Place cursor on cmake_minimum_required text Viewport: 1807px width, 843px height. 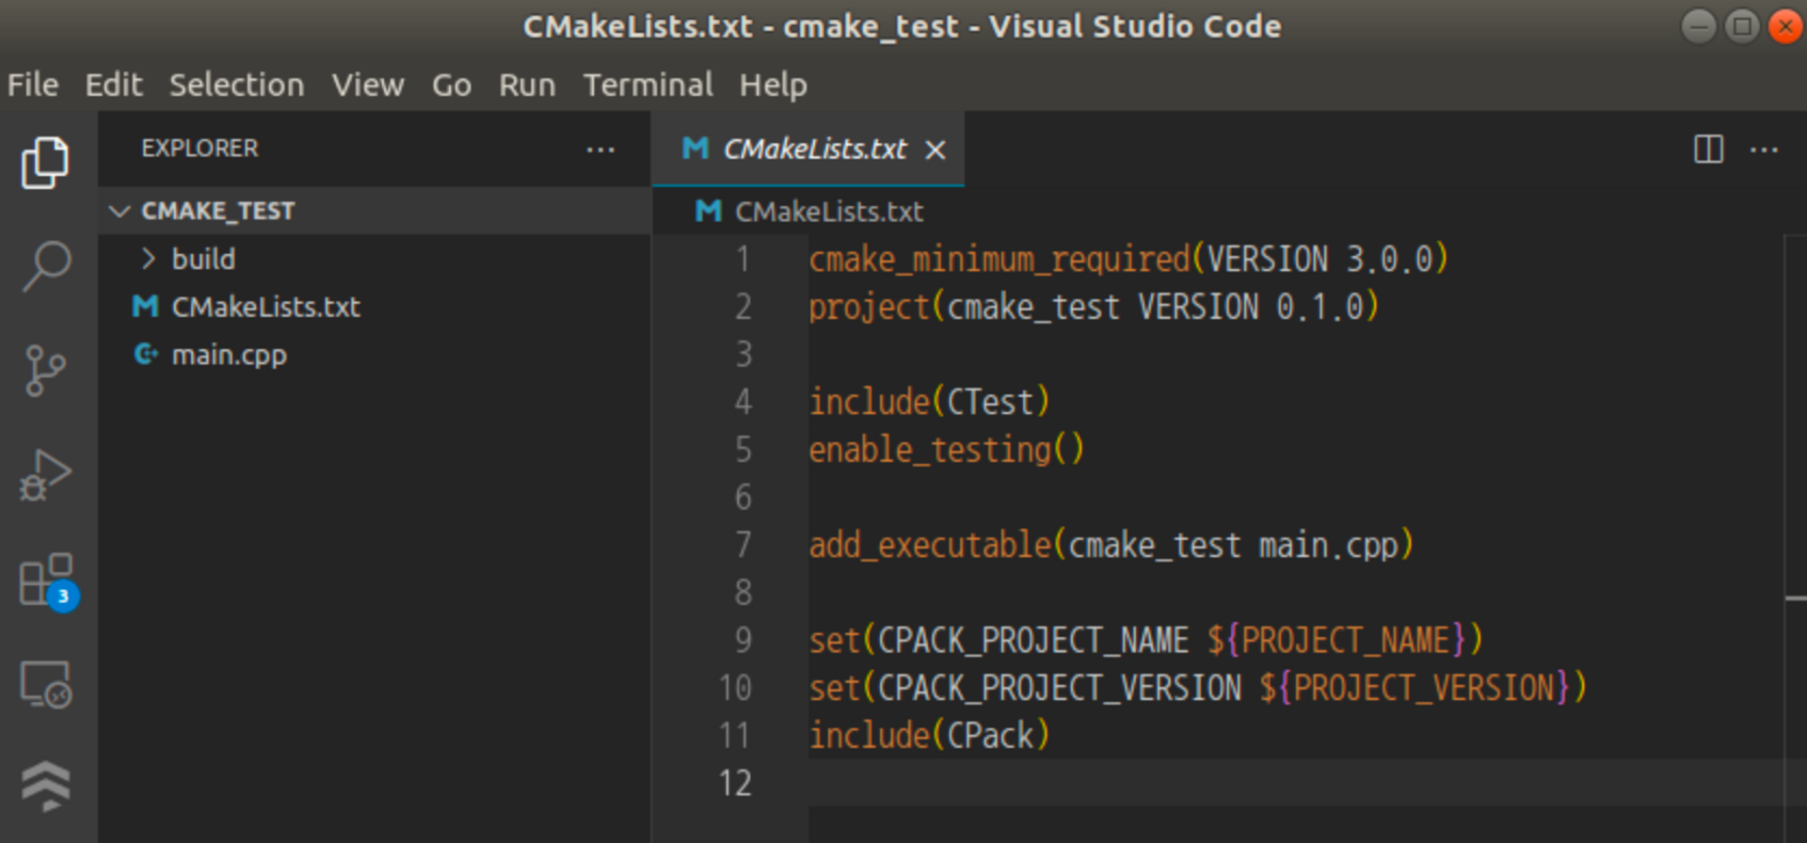(999, 259)
